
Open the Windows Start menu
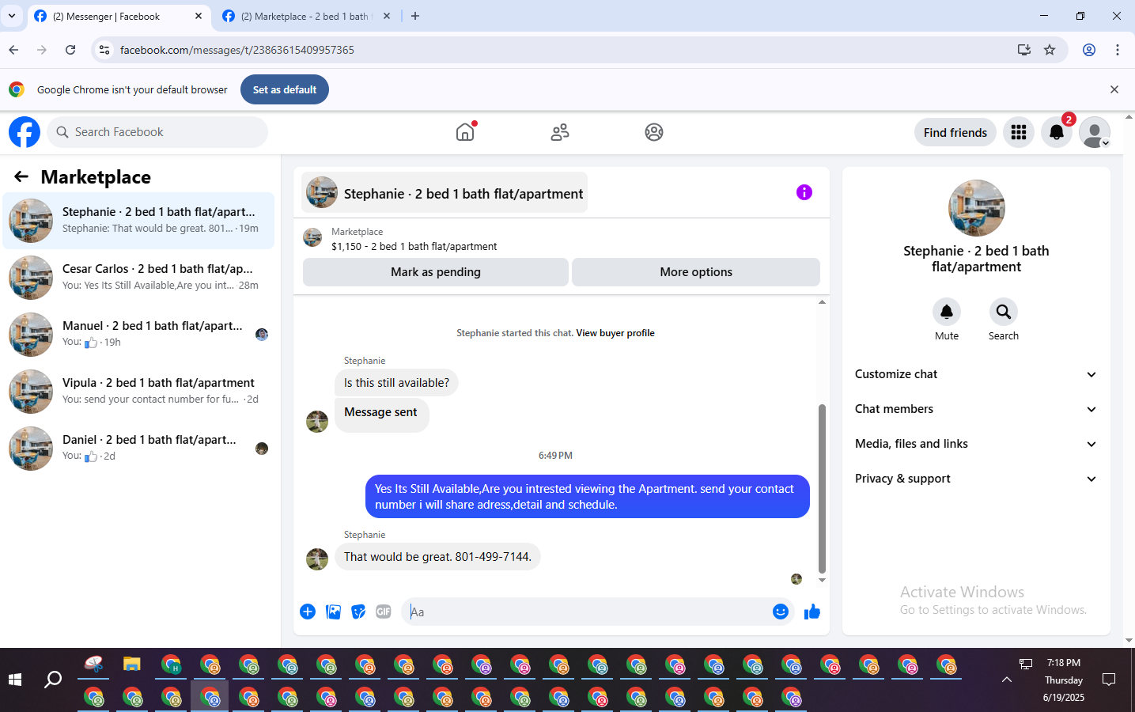[14, 680]
